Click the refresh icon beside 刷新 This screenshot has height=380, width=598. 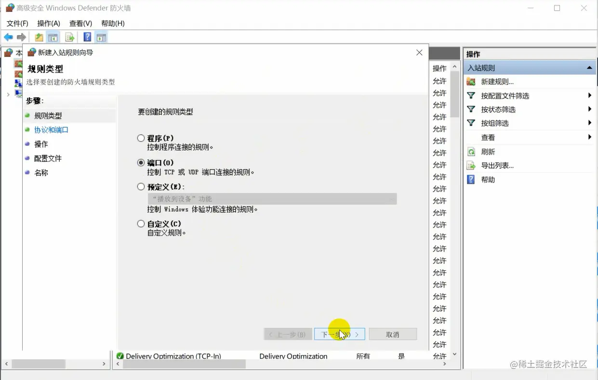pyautogui.click(x=471, y=152)
